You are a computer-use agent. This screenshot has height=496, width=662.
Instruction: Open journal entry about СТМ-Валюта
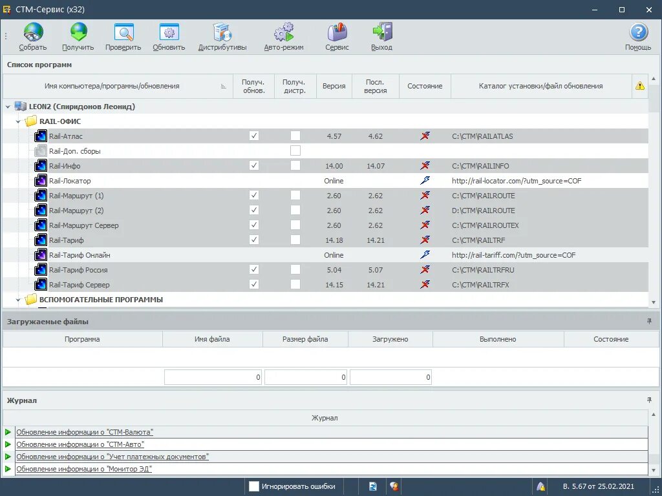pyautogui.click(x=85, y=432)
